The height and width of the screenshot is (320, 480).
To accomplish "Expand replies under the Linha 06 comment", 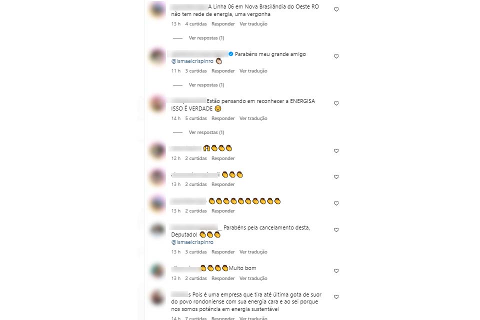I will (x=206, y=38).
